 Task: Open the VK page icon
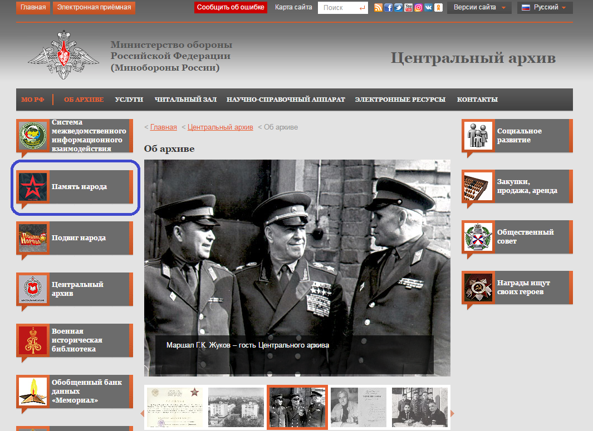(x=428, y=8)
